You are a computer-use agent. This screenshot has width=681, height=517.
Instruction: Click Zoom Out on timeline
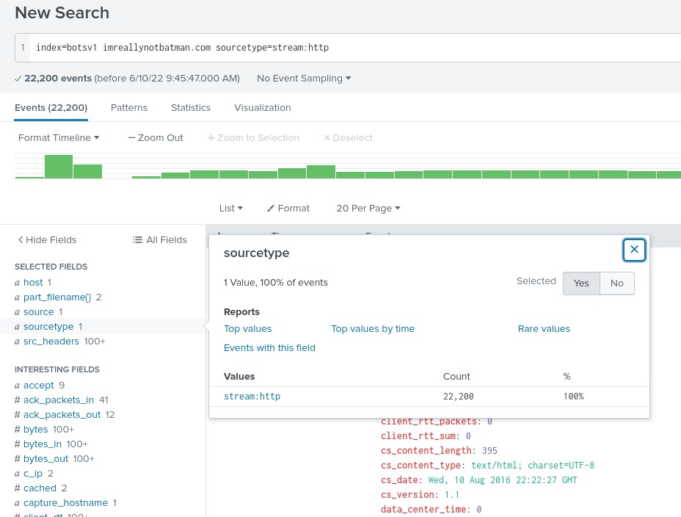click(156, 138)
